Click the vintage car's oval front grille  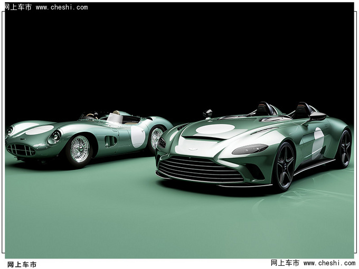tap(21, 150)
